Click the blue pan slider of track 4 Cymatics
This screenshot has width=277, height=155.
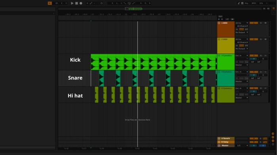[x=254, y=75]
